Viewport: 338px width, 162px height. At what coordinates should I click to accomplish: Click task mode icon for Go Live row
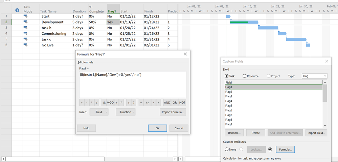click(25, 45)
